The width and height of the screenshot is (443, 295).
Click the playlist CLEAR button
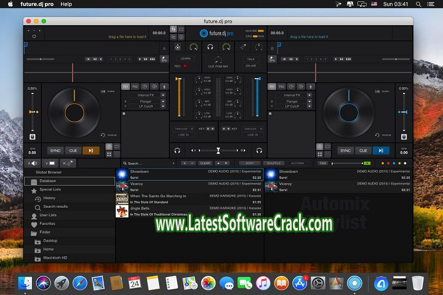205,163
